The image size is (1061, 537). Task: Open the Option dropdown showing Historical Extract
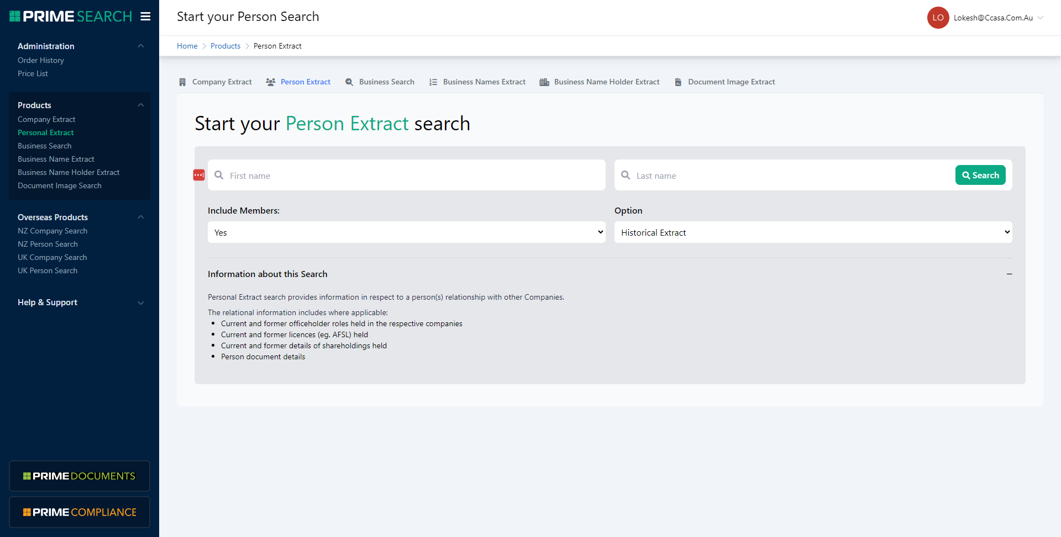(813, 232)
